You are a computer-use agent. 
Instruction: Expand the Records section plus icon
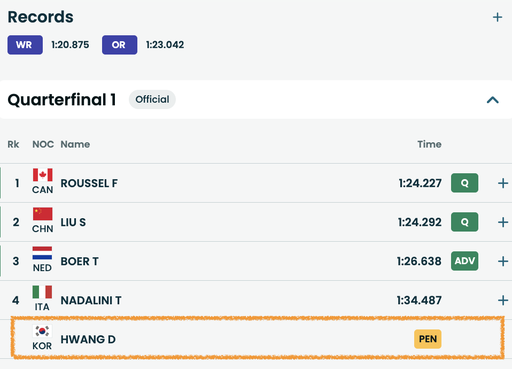click(x=497, y=18)
